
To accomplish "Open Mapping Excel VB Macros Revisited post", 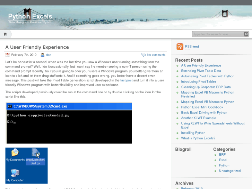I will [x=208, y=94].
